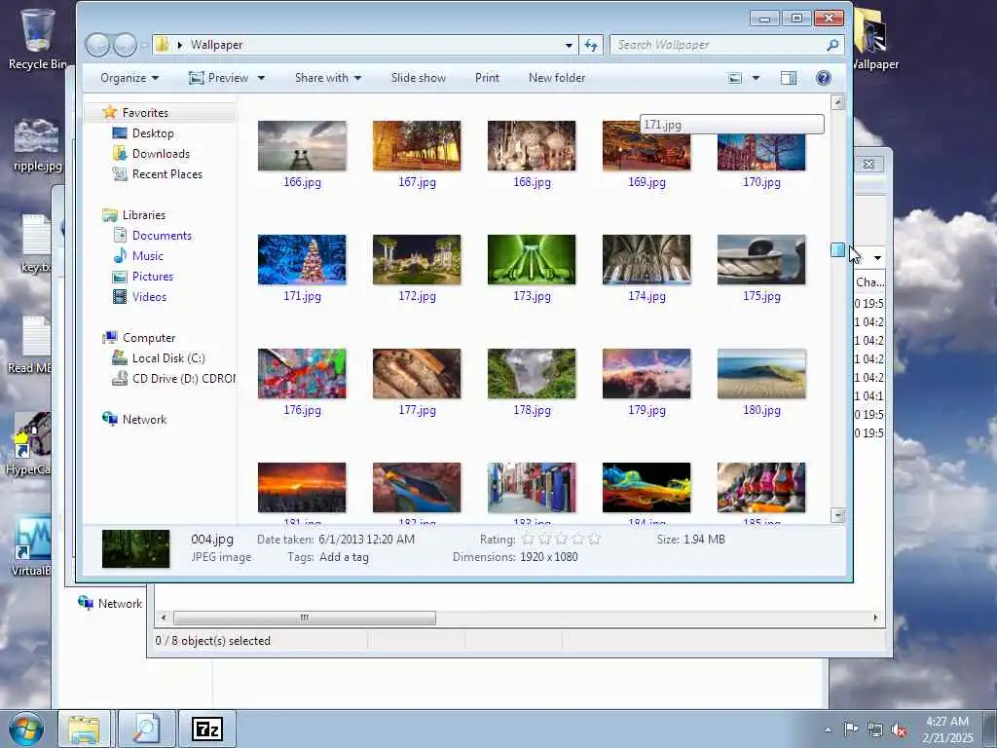Open the Organize menu

(129, 78)
